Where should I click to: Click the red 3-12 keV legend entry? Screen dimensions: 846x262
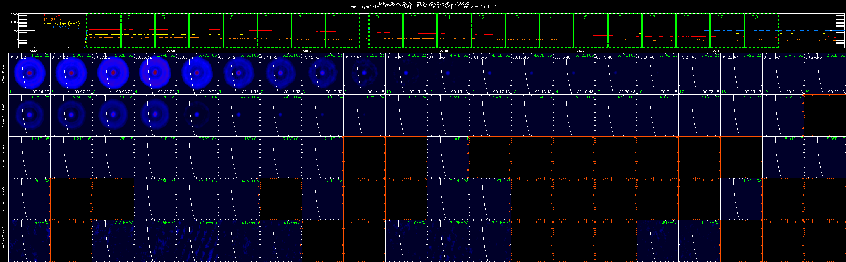coord(52,16)
